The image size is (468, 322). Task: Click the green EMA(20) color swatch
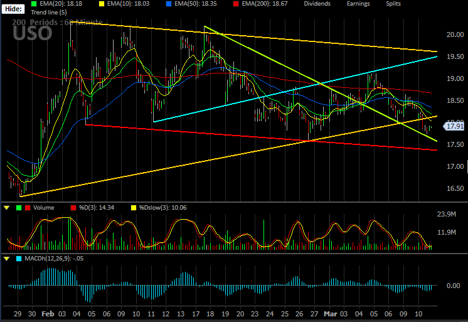point(34,4)
